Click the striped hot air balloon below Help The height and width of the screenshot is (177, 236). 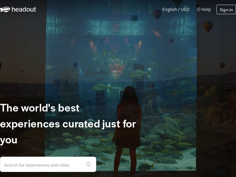click(208, 27)
